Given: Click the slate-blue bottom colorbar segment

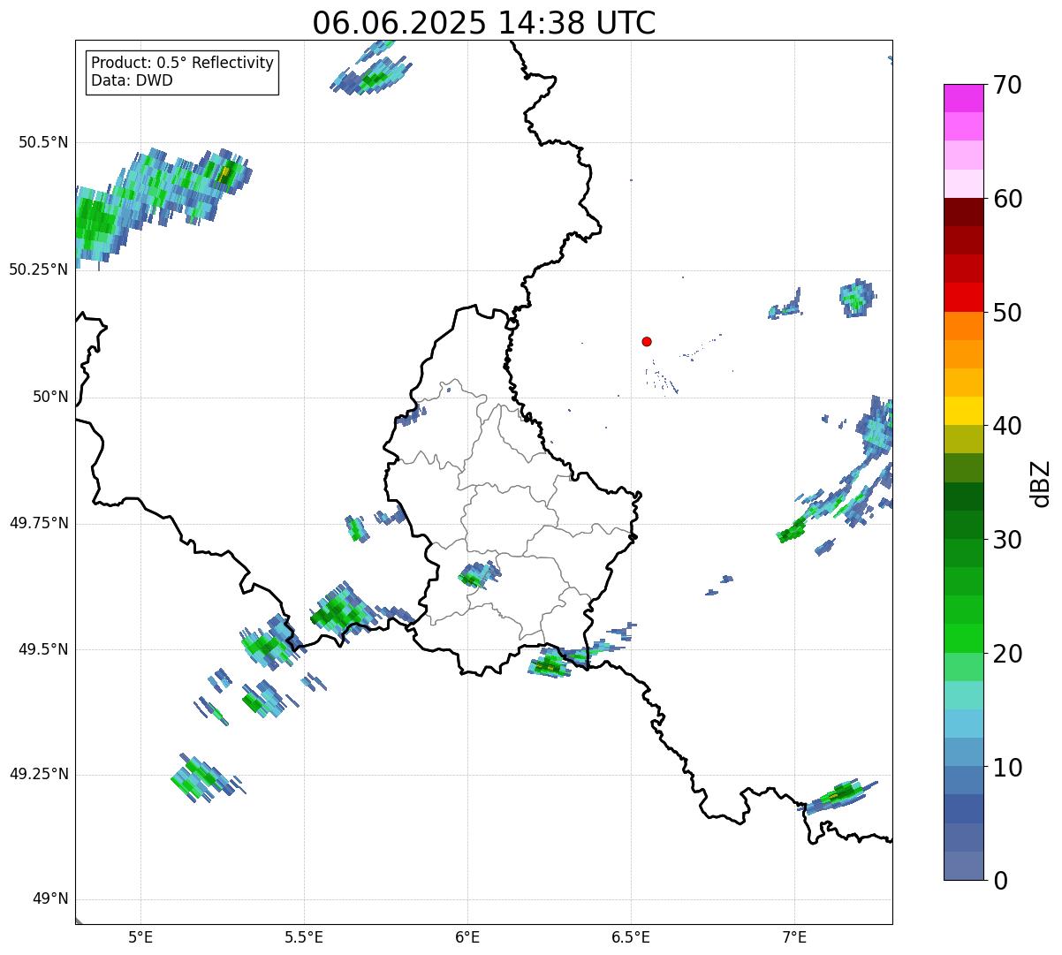Looking at the screenshot, I should tap(964, 866).
